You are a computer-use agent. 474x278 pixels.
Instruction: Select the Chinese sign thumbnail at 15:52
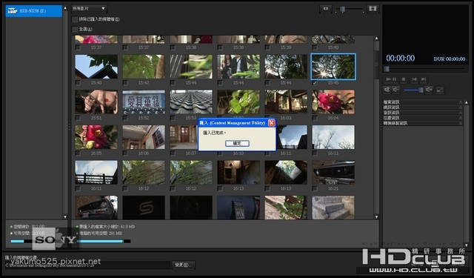144,102
